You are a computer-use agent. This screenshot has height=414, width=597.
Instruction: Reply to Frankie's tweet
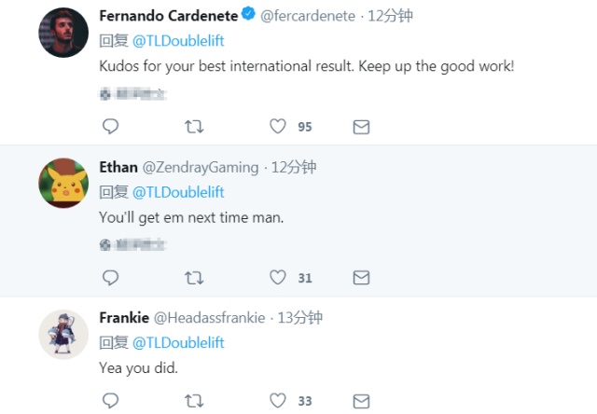point(110,401)
